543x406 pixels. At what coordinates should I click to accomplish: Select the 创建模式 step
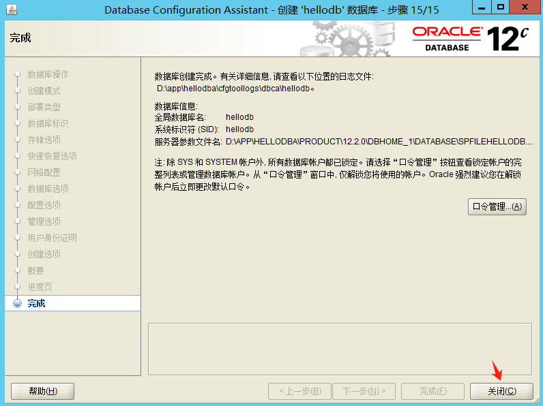44,91
